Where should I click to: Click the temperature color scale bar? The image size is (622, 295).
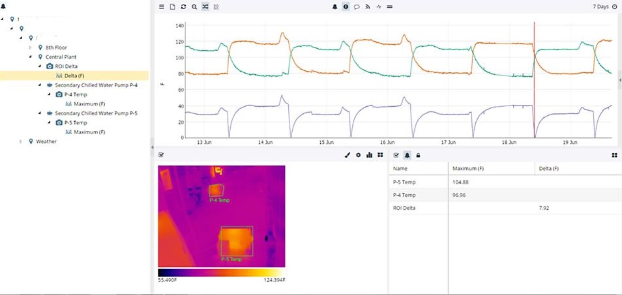(x=222, y=273)
